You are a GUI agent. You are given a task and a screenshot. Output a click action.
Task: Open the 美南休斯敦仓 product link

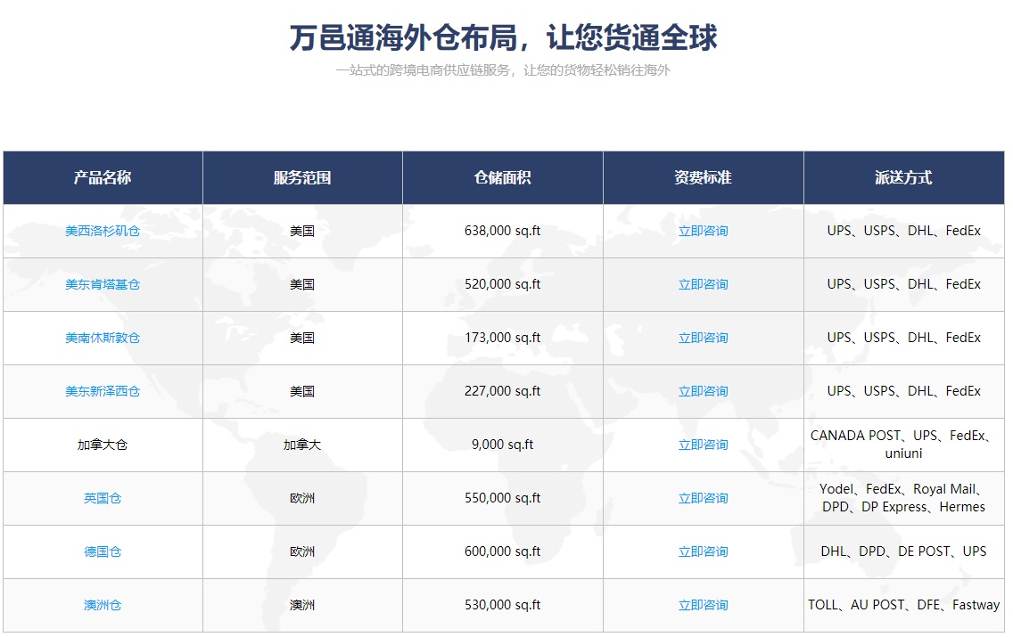102,339
